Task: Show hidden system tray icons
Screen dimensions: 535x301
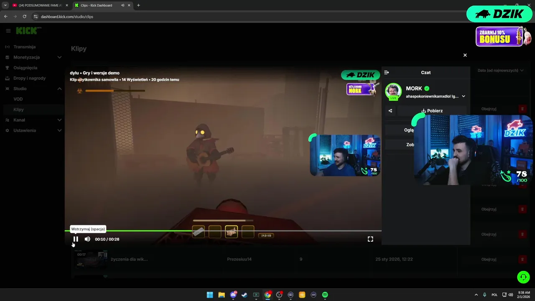Action: pos(476,295)
